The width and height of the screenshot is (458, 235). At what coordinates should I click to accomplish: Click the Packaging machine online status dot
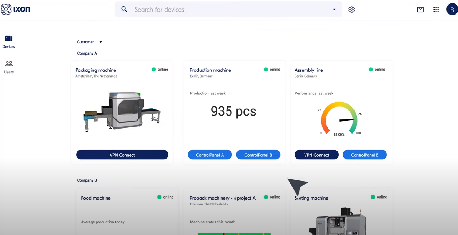[154, 70]
